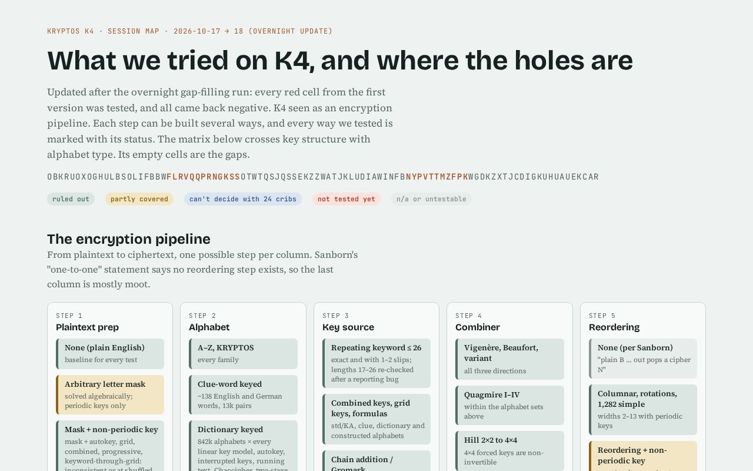Open the 'Arbitrary letter mask' card
The height and width of the screenshot is (471, 753).
110,395
